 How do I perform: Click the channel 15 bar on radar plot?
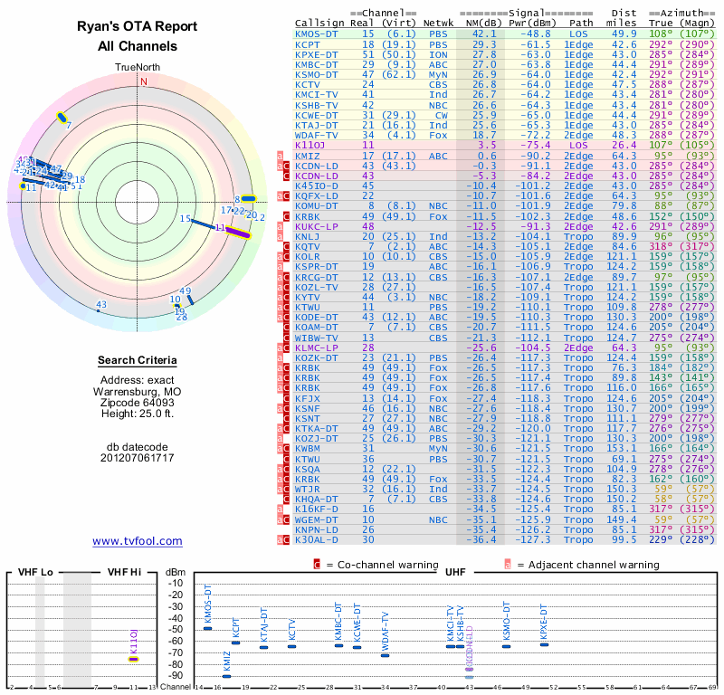(203, 224)
